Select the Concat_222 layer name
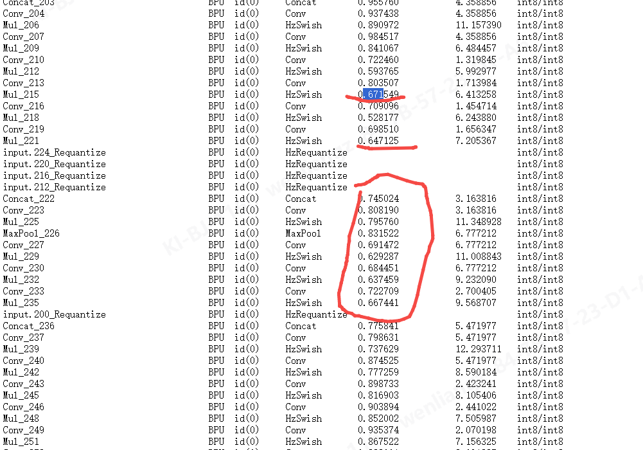This screenshot has width=643, height=450. coord(28,199)
